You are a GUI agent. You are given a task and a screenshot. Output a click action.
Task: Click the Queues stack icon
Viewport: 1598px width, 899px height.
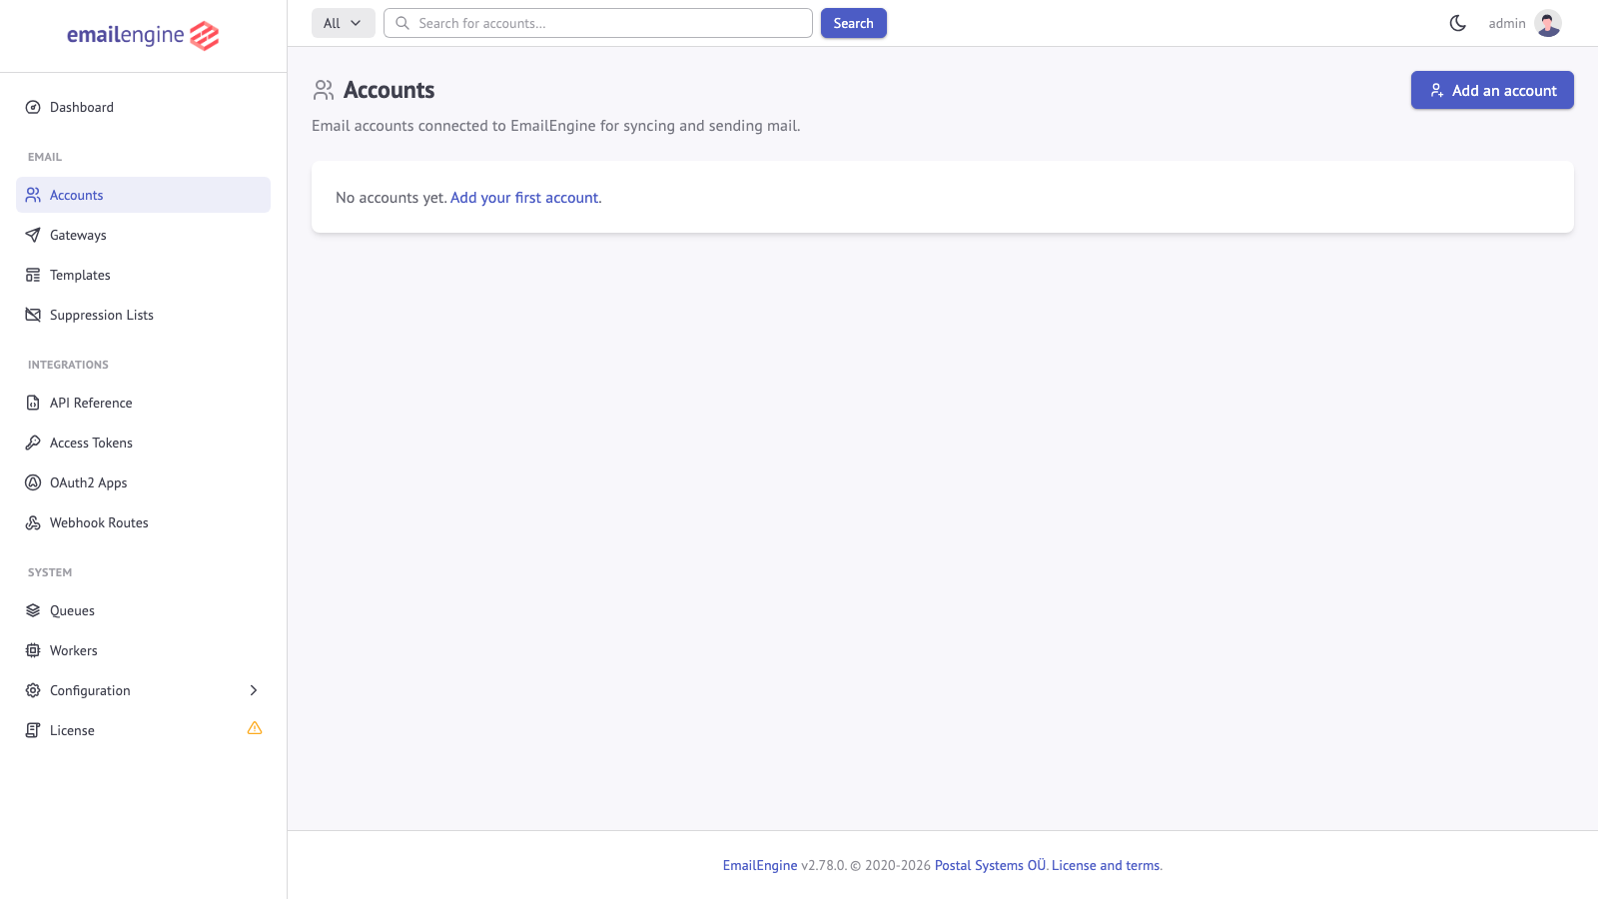click(33, 610)
